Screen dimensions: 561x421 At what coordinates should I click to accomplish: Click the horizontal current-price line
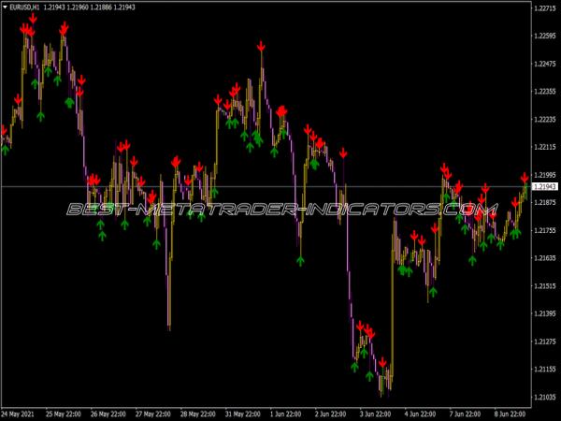point(234,187)
